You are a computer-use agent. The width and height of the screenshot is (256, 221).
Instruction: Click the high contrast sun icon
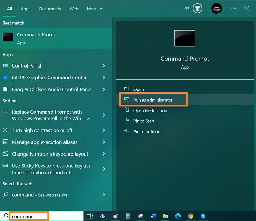pos(5,130)
